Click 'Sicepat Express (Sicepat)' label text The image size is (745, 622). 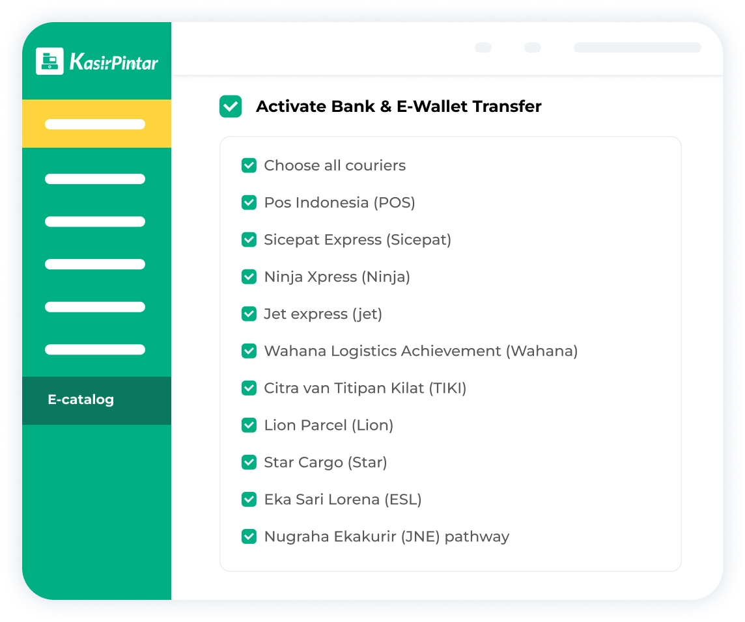[x=358, y=240]
